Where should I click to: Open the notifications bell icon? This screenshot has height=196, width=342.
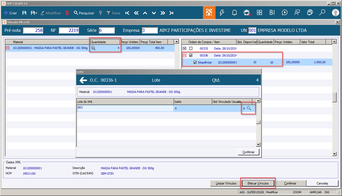click(x=234, y=13)
